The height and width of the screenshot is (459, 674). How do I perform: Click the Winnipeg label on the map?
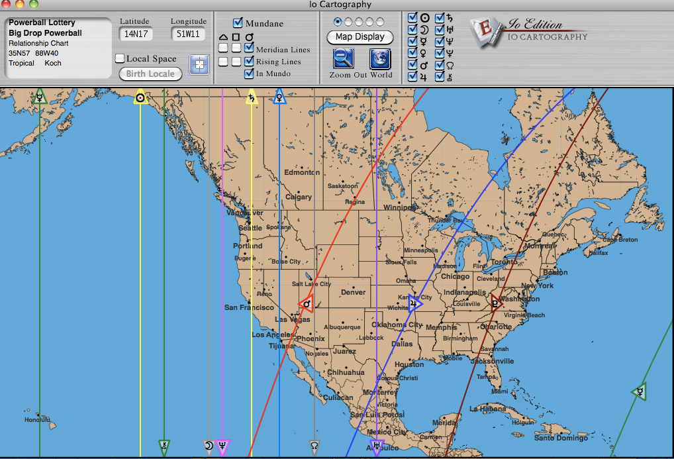pyautogui.click(x=399, y=207)
